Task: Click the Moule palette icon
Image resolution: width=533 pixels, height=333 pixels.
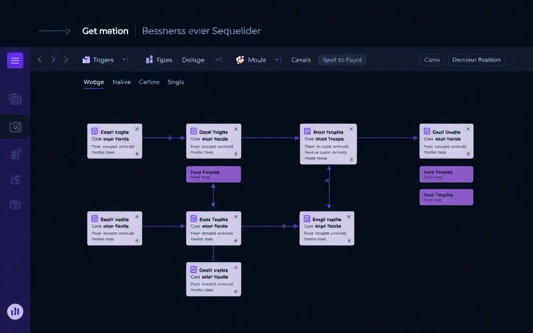Action: 240,60
